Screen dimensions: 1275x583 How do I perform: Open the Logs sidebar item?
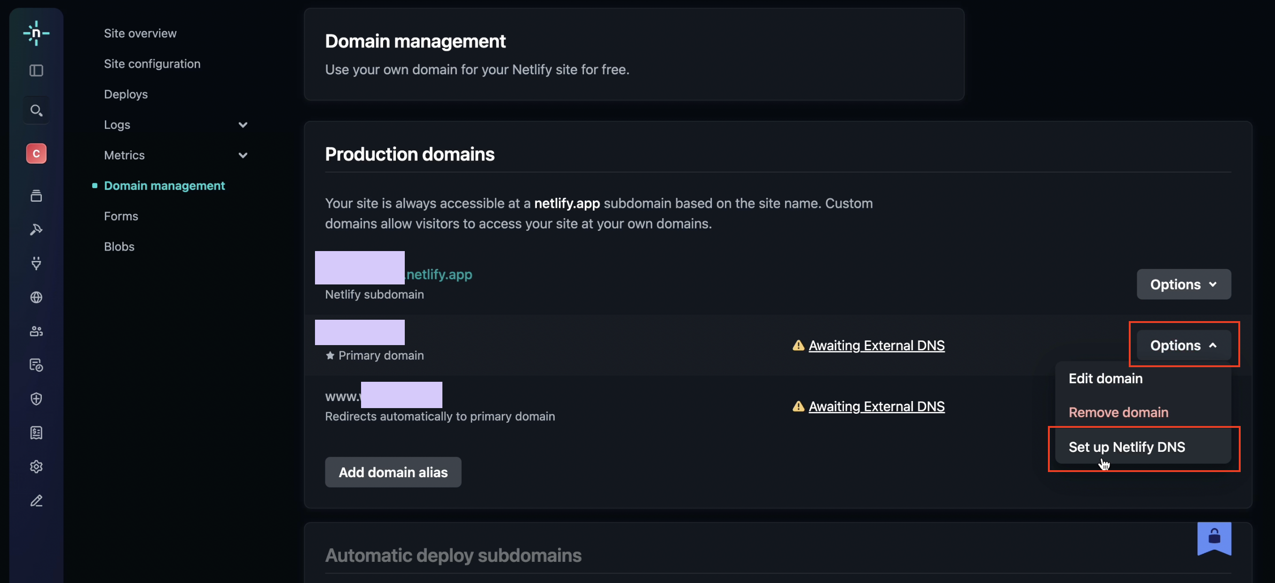[x=117, y=125]
